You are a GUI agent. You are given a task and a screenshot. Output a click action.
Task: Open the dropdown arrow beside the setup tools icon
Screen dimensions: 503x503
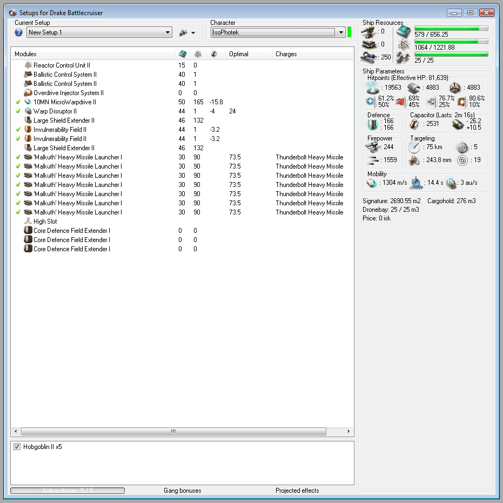[193, 33]
